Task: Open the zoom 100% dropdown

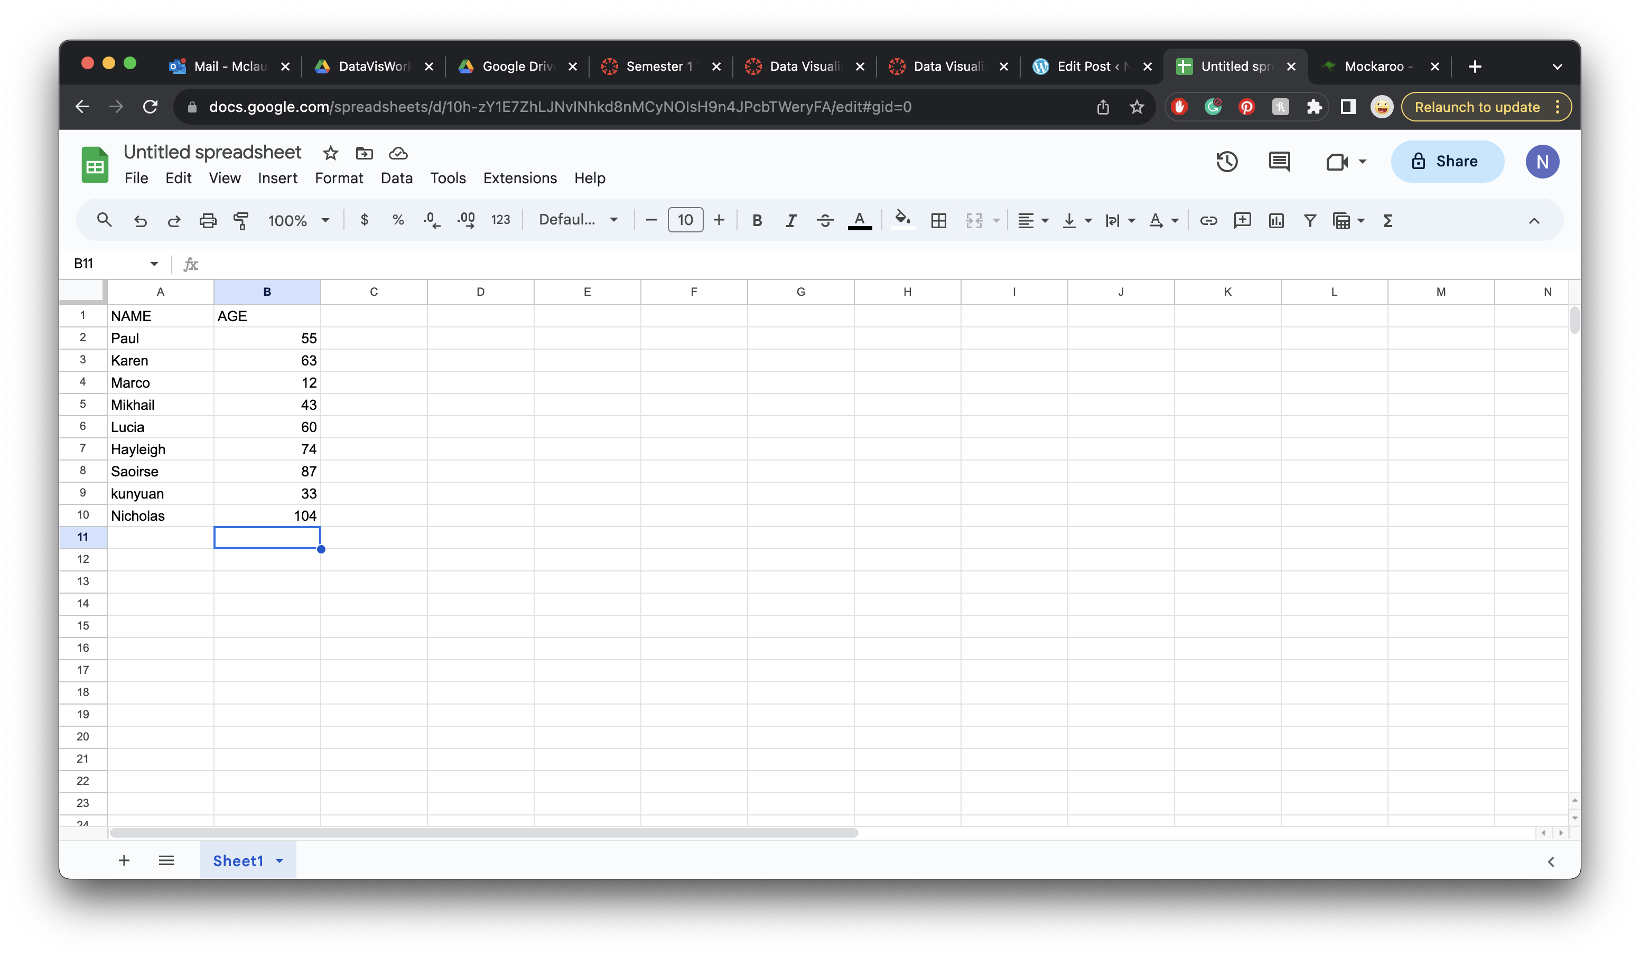Action: [x=299, y=221]
